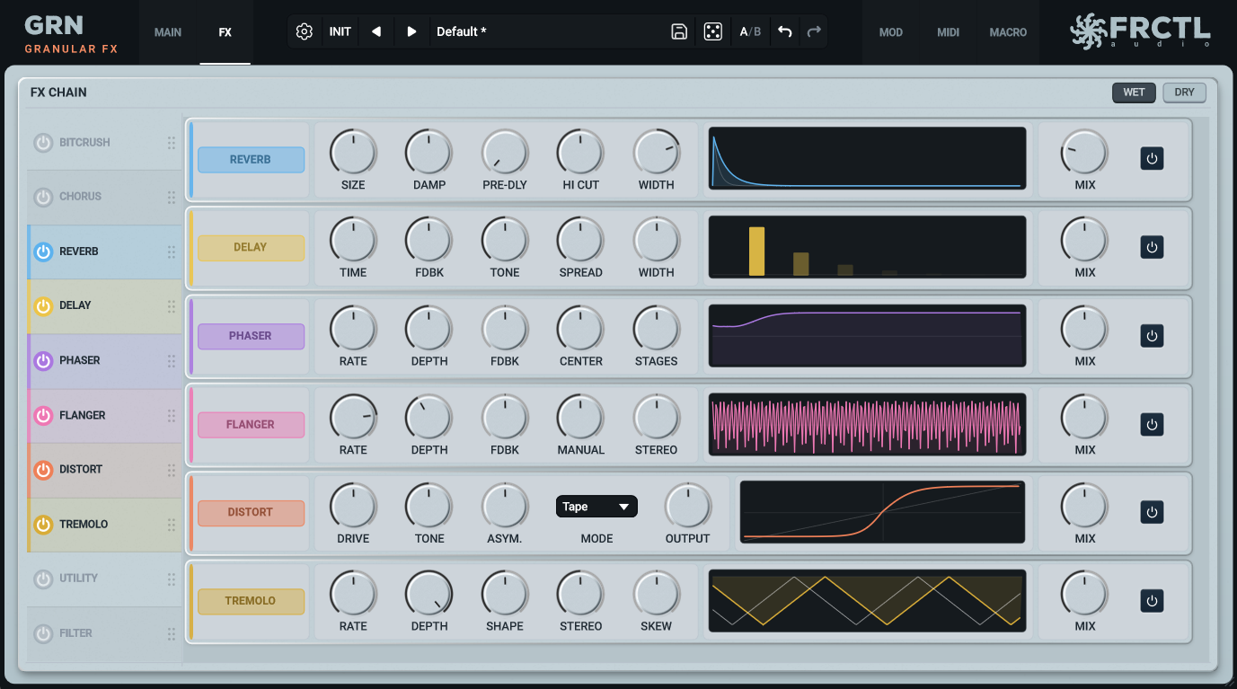Grab the DISTORT drag handle in list
Image resolution: width=1237 pixels, height=689 pixels.
[x=171, y=470]
